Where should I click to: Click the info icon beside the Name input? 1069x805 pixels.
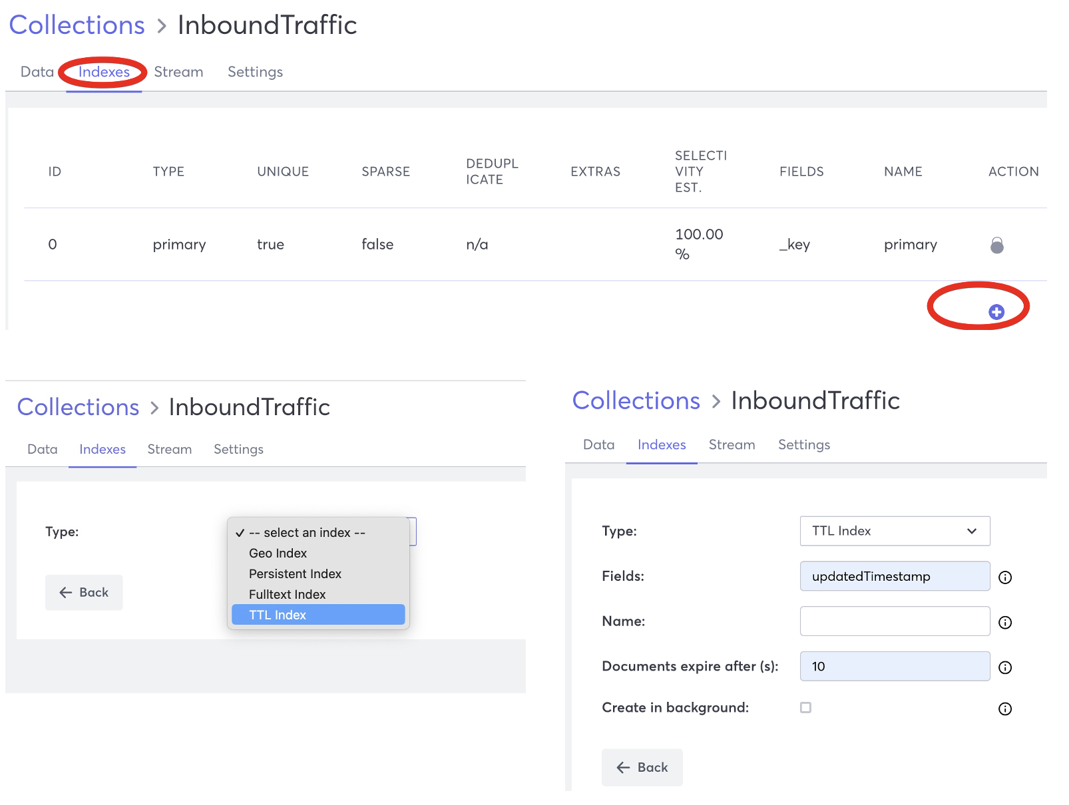[x=1005, y=623]
